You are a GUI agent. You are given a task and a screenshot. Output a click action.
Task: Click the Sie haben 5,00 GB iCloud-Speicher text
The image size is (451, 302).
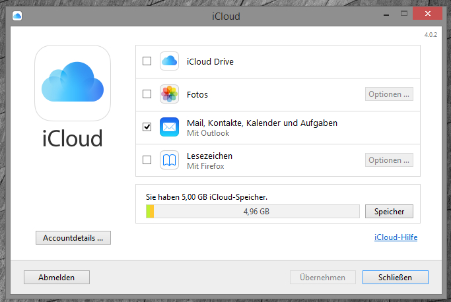pyautogui.click(x=207, y=197)
